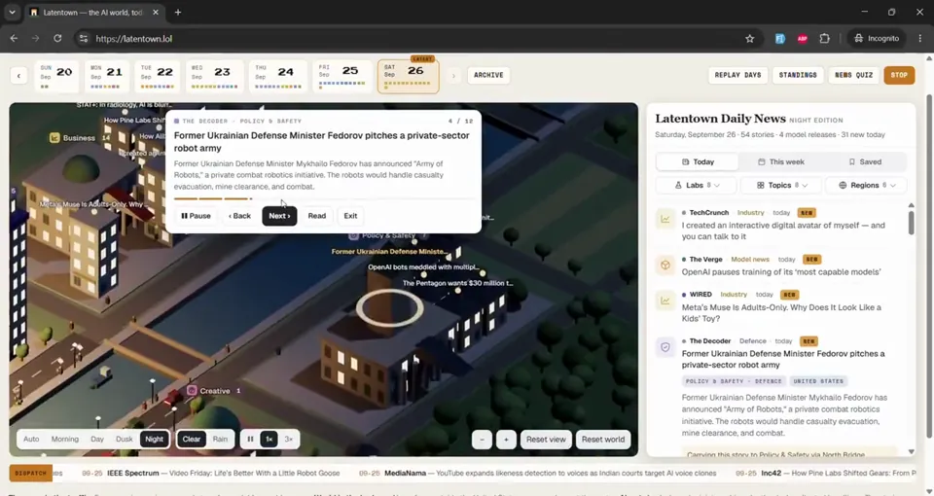Select Wednesday Sep 23 date card

[x=215, y=76]
